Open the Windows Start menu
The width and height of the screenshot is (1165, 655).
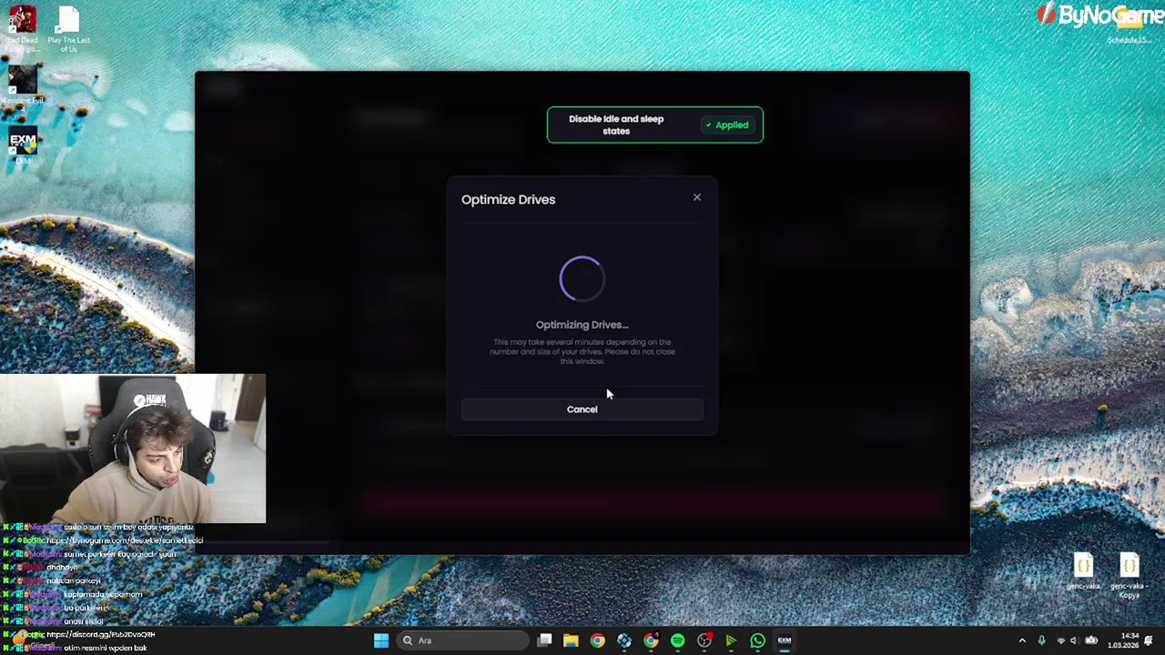click(381, 640)
